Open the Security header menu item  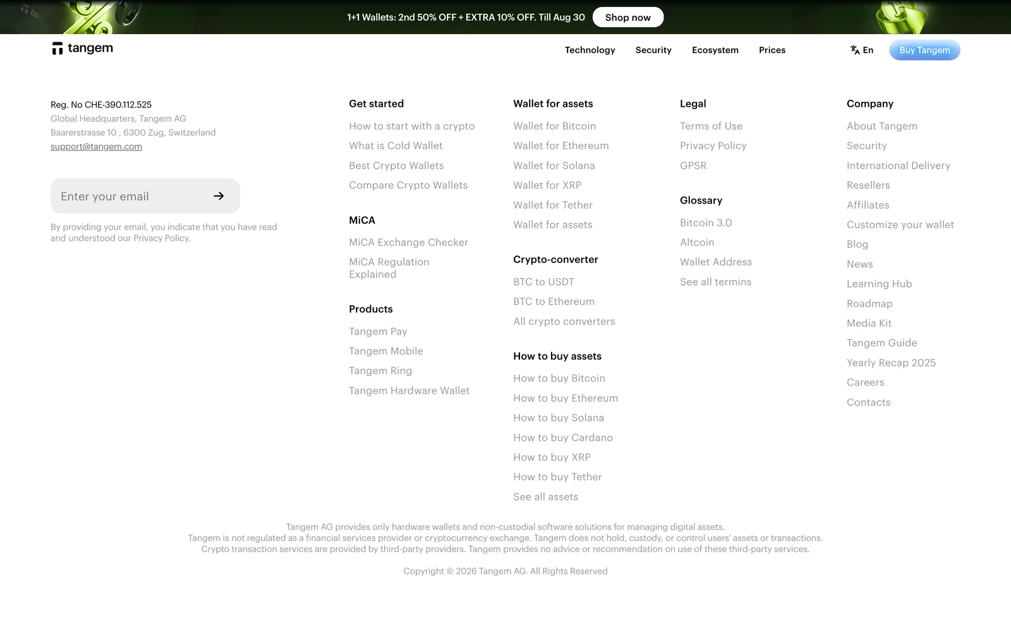[x=653, y=50]
